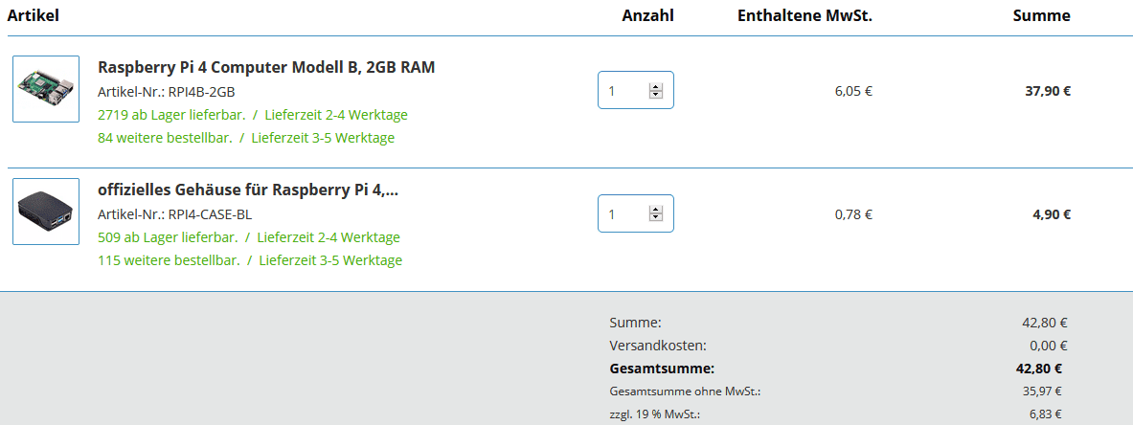Decrease quantity of the offizielles Gehäuse

[x=656, y=217]
